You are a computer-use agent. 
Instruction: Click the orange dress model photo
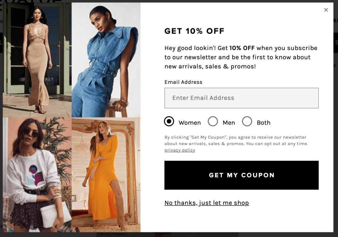[106, 175]
